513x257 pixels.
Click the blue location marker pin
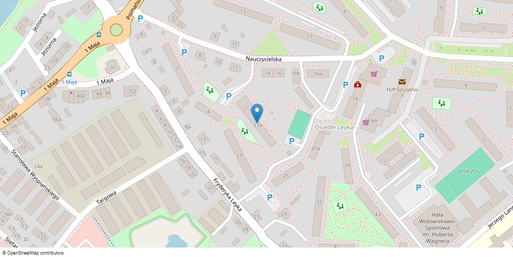(x=257, y=113)
